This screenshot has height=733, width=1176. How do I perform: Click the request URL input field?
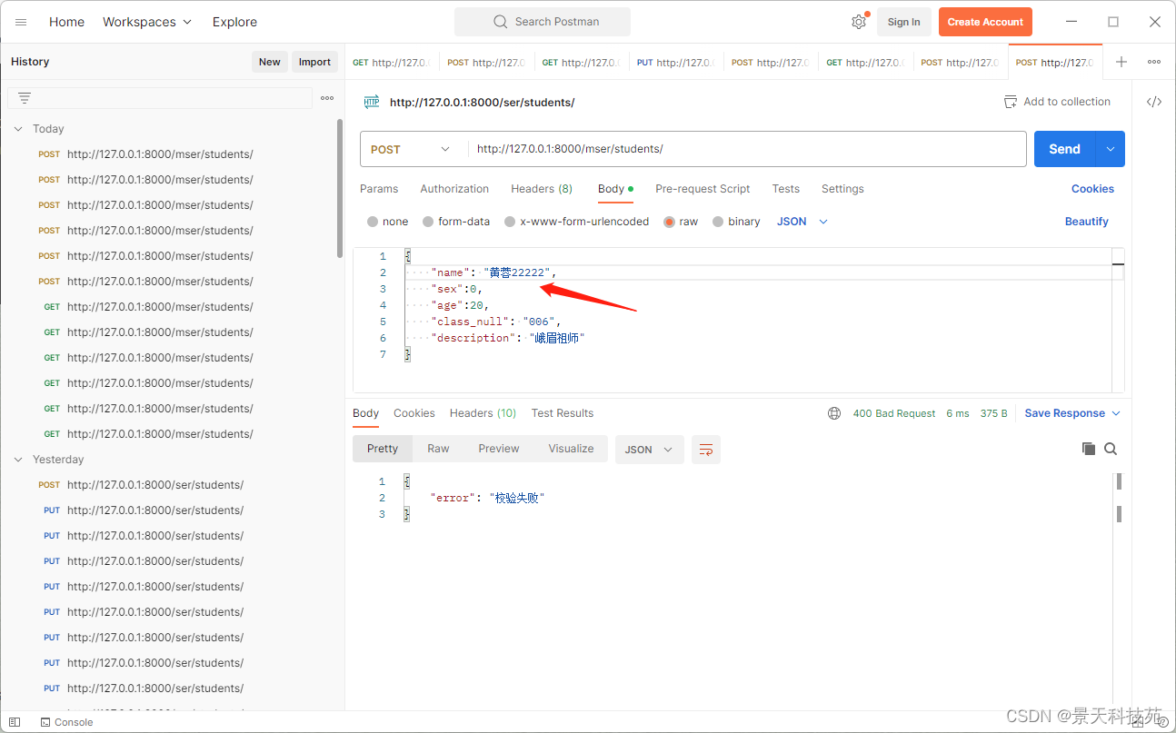point(747,149)
